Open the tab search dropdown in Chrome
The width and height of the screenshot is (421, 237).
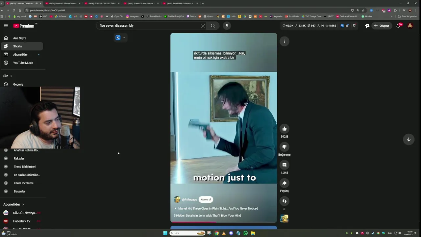pos(2,3)
